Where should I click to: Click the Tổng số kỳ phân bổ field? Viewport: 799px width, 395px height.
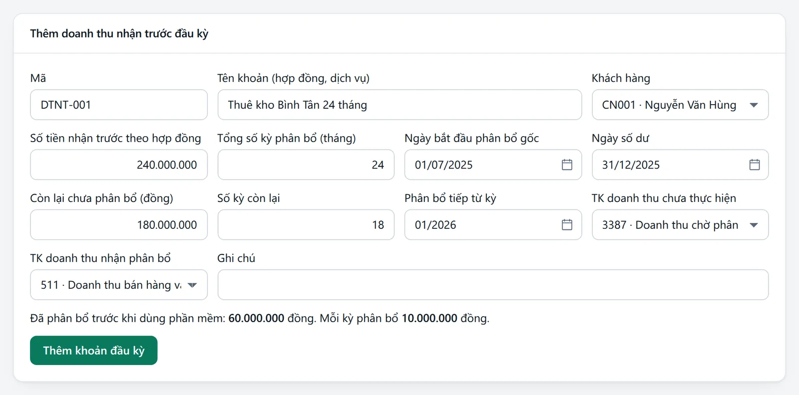(306, 165)
